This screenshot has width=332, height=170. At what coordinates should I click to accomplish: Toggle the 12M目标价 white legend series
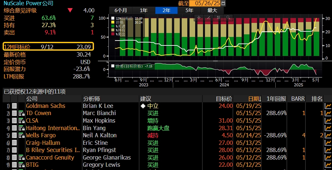pos(113,18)
